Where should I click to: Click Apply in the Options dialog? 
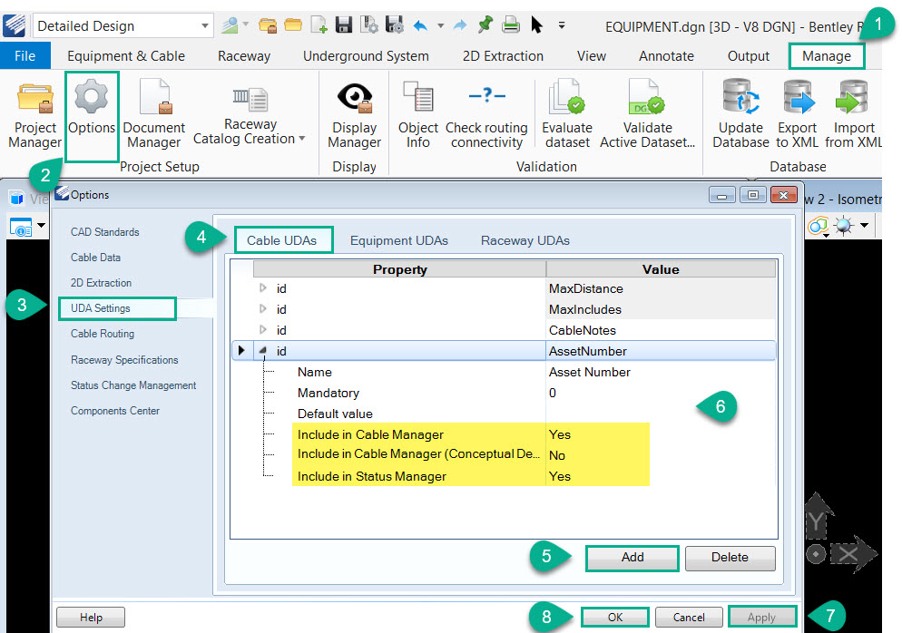[x=761, y=617]
